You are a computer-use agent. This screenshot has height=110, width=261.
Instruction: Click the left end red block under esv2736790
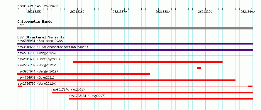(x=20, y=86)
